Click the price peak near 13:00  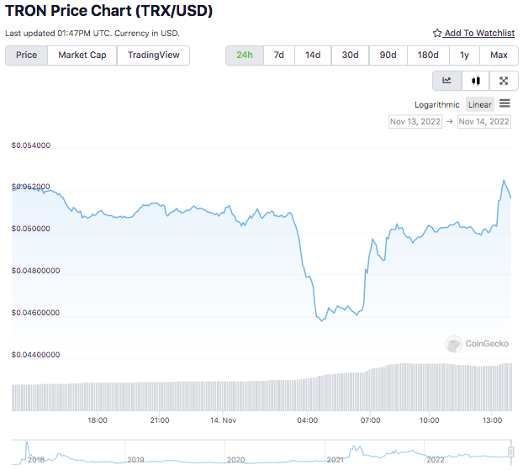pos(504,181)
